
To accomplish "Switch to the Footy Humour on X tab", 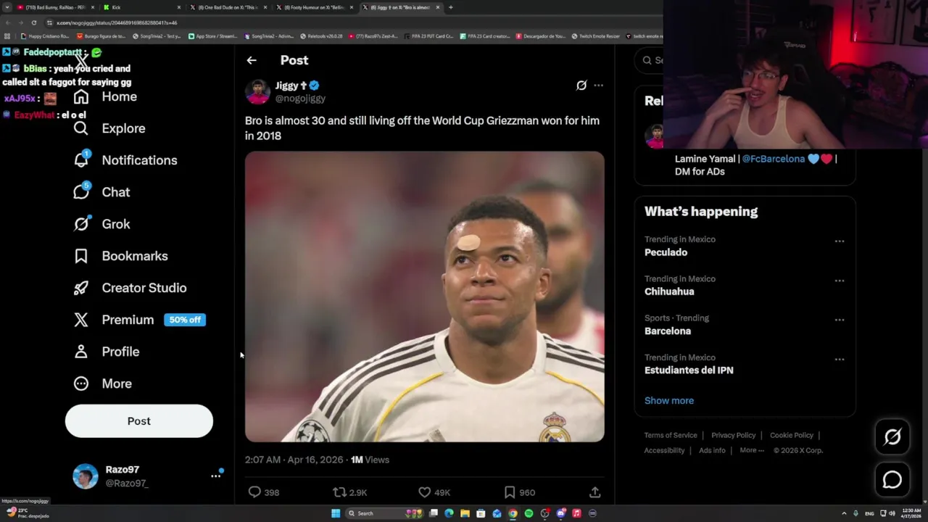I will point(315,7).
